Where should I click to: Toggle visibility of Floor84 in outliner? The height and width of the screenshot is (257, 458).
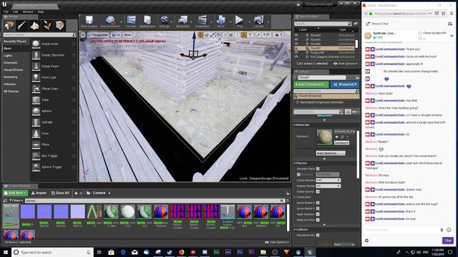[x=296, y=35]
